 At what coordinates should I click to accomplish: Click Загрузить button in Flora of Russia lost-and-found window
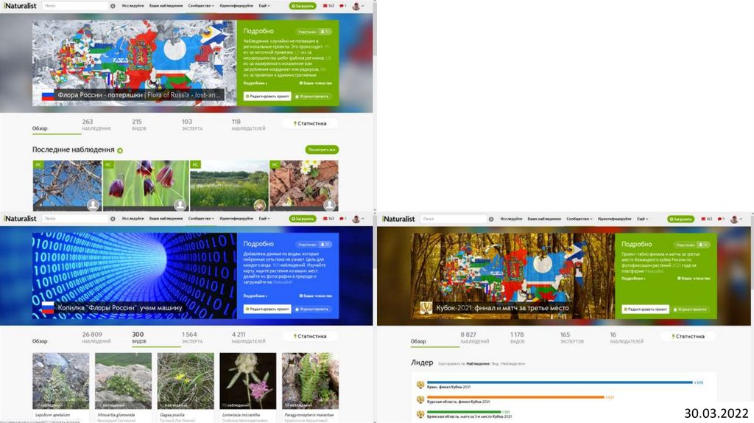coord(303,6)
